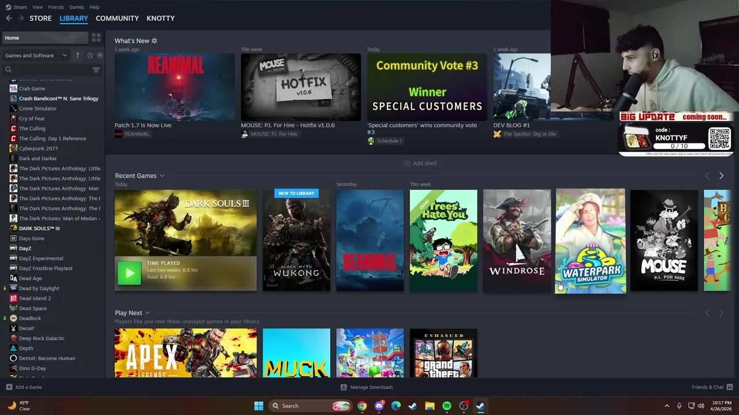Viewport: 739px width, 415px height.
Task: Open the COMMUNITY tab
Action: [x=117, y=18]
